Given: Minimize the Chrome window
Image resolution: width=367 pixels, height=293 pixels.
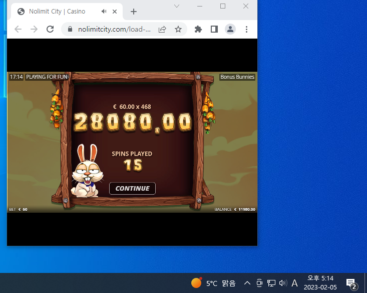Looking at the screenshot, I should tap(200, 6).
